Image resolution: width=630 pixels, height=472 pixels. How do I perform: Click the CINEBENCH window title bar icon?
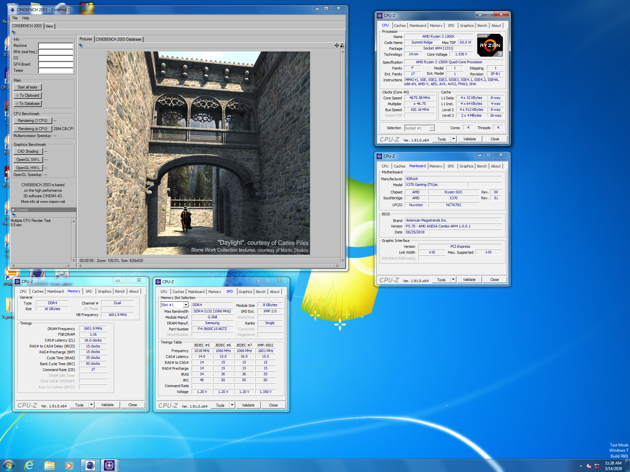tap(12, 10)
